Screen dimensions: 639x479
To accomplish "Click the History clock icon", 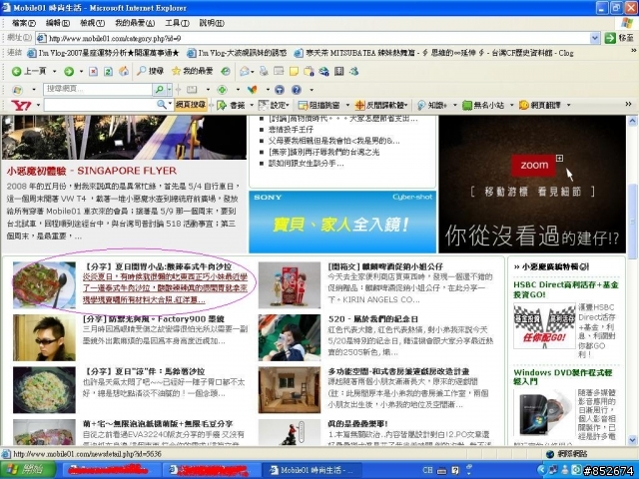I will pyautogui.click(x=226, y=71).
